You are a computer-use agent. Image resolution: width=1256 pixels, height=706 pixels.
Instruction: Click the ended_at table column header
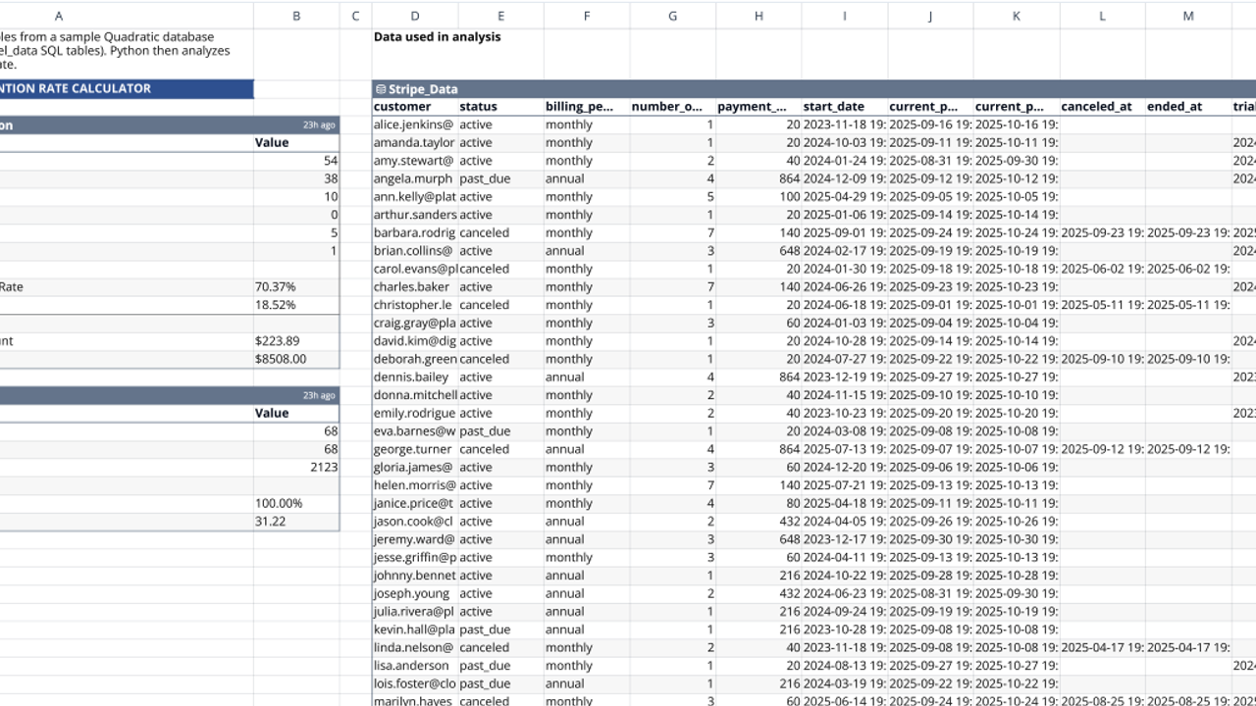(1188, 107)
